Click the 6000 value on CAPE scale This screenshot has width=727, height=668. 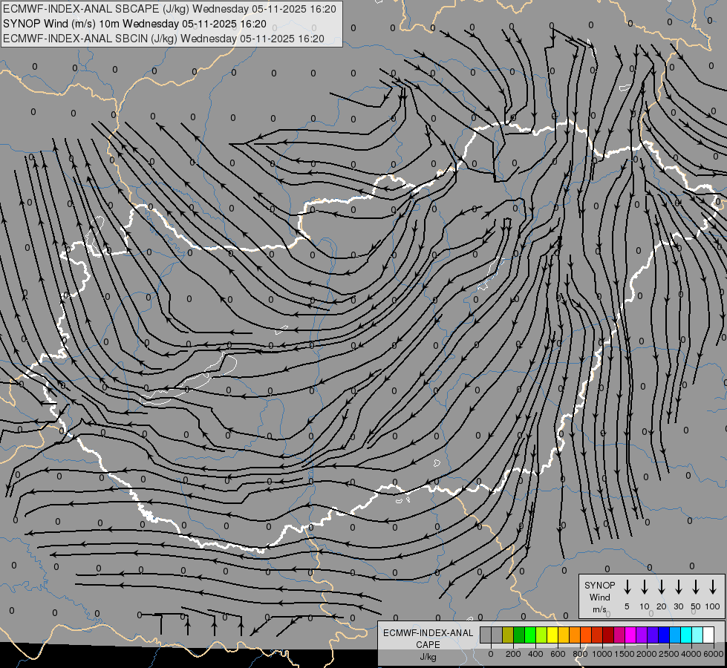[x=714, y=654]
